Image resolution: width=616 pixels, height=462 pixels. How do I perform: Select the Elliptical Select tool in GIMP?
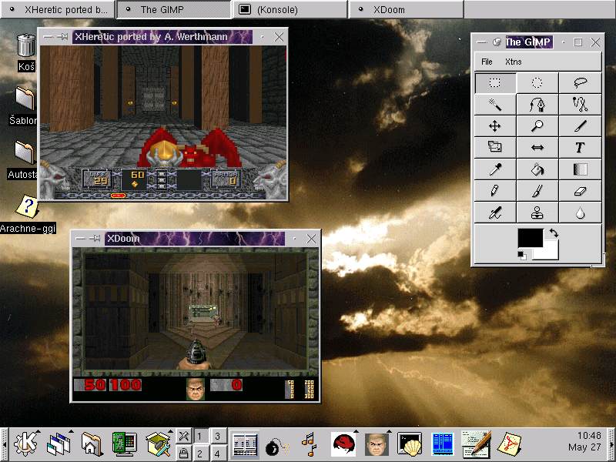(x=537, y=82)
